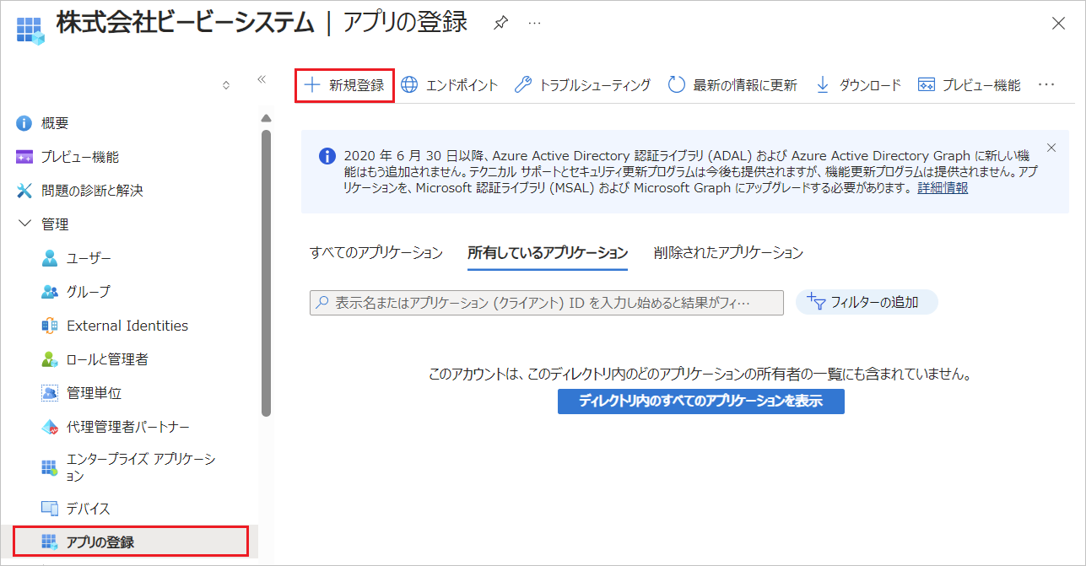Click the sidebar scrollbar thumb
The image size is (1086, 566).
tap(266, 272)
